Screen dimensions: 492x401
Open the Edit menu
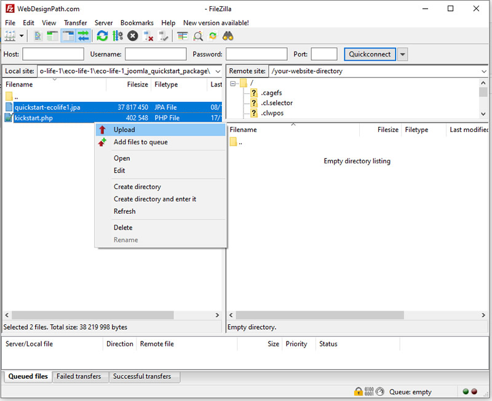coord(28,23)
